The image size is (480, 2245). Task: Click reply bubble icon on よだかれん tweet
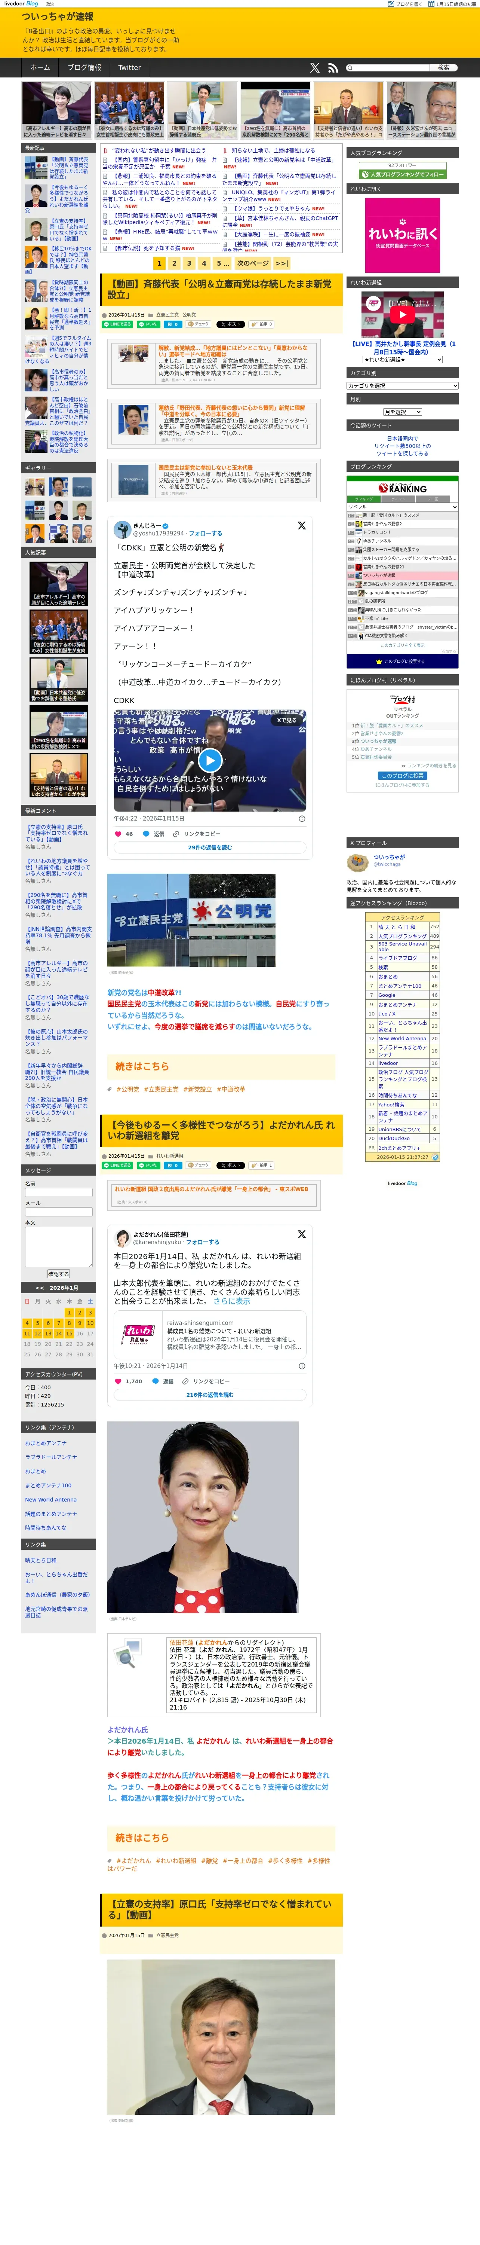pos(155,1381)
